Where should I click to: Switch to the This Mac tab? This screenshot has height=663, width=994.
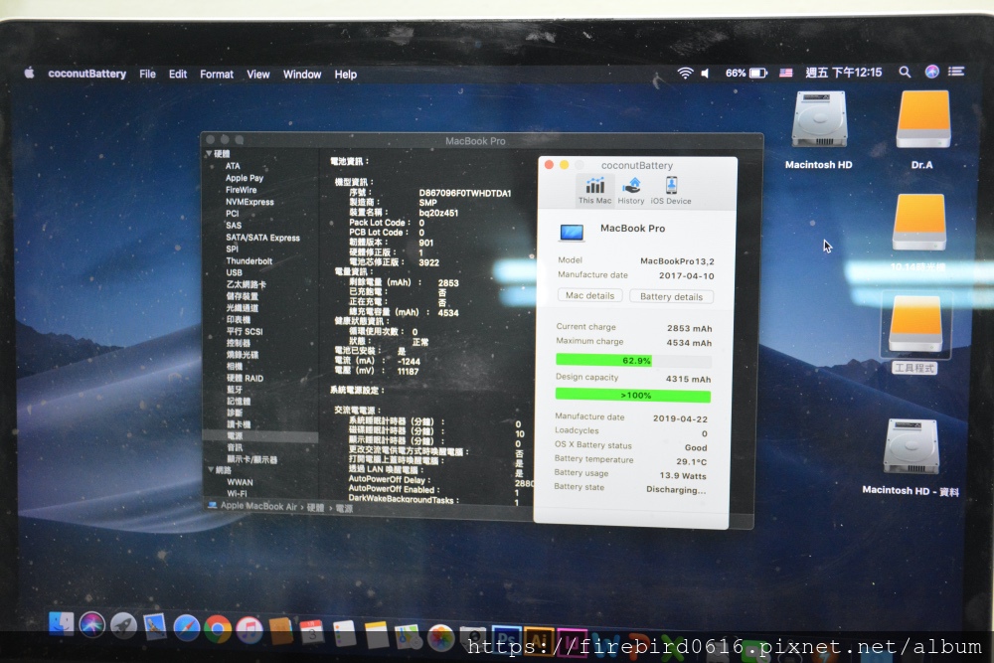(594, 191)
